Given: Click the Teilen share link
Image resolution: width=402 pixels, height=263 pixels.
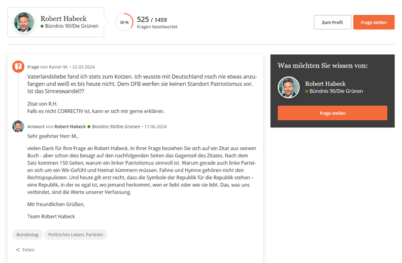Looking at the screenshot, I should pyautogui.click(x=28, y=250).
